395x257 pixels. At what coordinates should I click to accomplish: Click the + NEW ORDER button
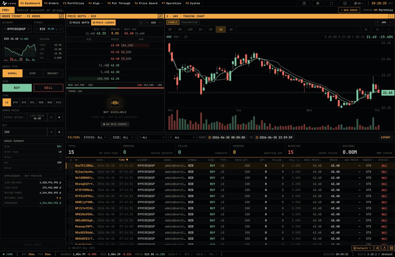click(x=349, y=10)
